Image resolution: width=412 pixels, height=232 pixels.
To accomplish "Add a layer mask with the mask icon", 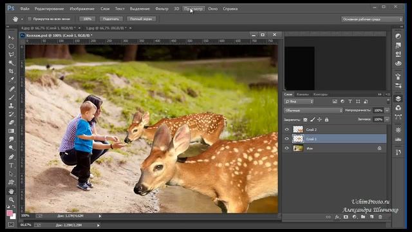I will coord(346,217).
